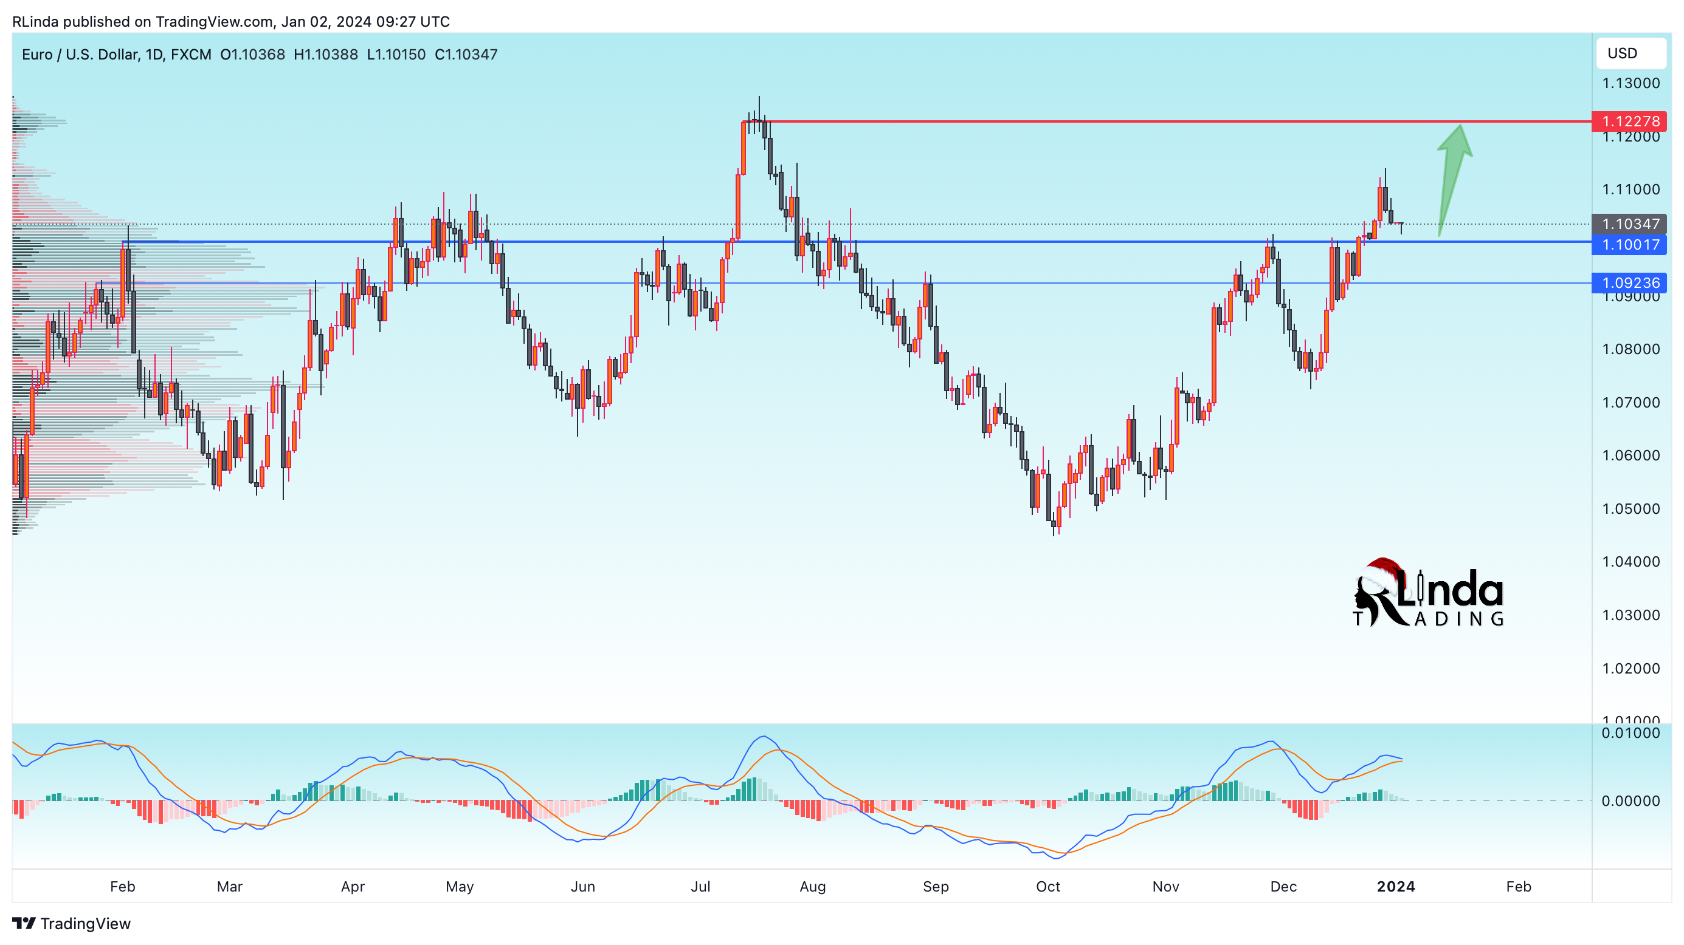Click the blue 1.09236 price label
The width and height of the screenshot is (1684, 945).
tap(1629, 283)
